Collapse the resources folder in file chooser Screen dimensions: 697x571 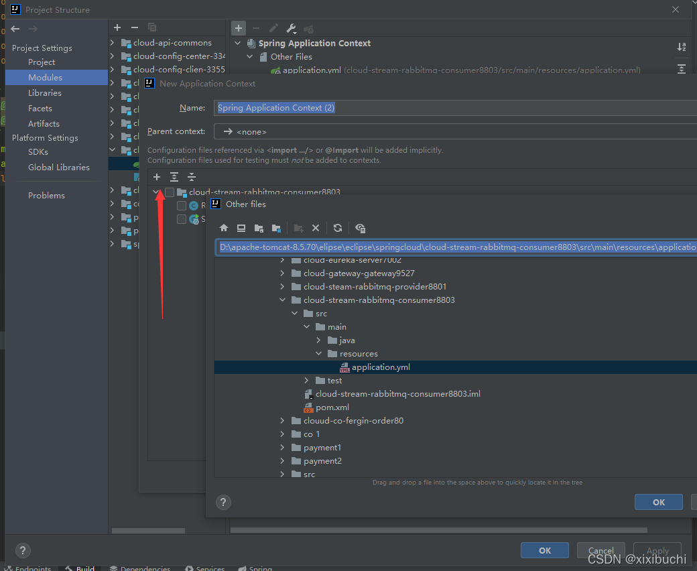(319, 354)
